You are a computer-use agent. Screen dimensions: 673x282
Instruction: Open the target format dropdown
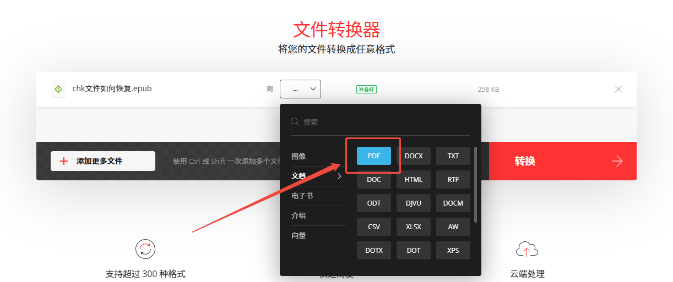point(300,89)
